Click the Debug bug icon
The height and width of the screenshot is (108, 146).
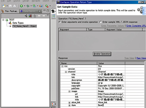pos(28,6)
